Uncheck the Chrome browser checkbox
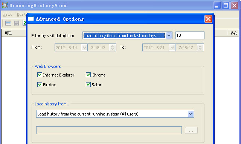 88,75
